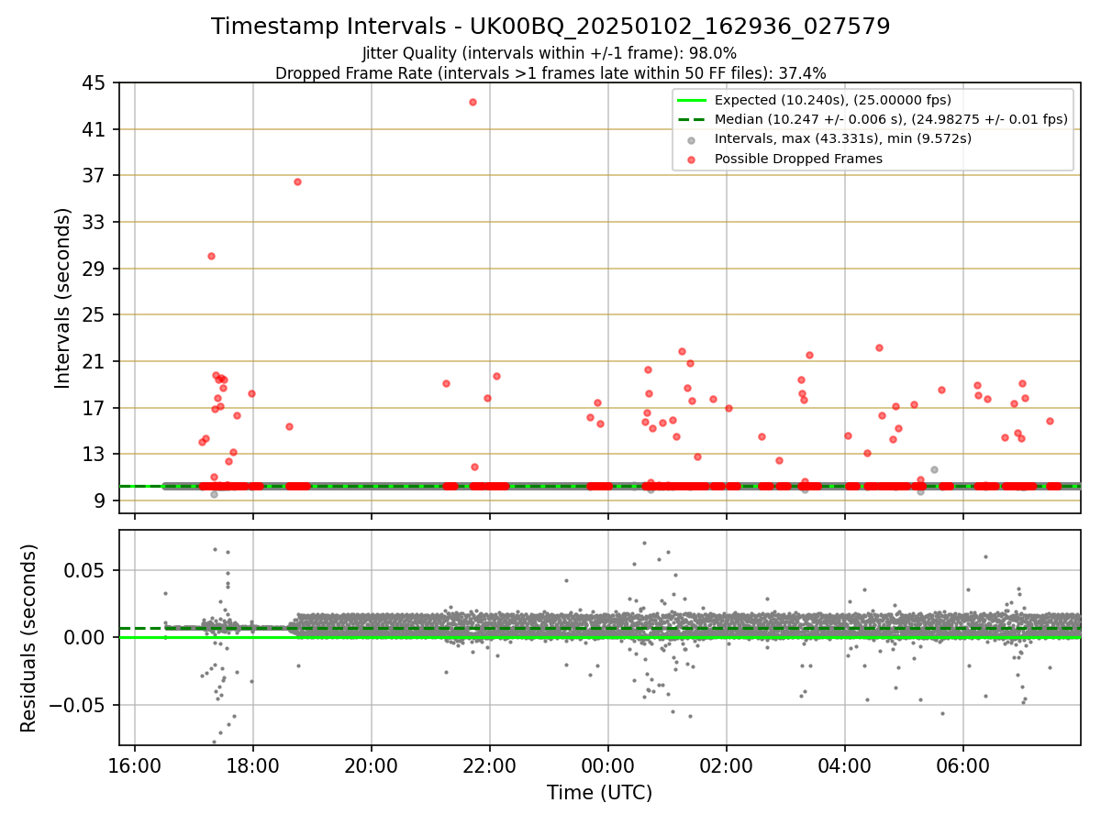Click the y-axis tick label '21'
The width and height of the screenshot is (1101, 825).
(x=94, y=362)
